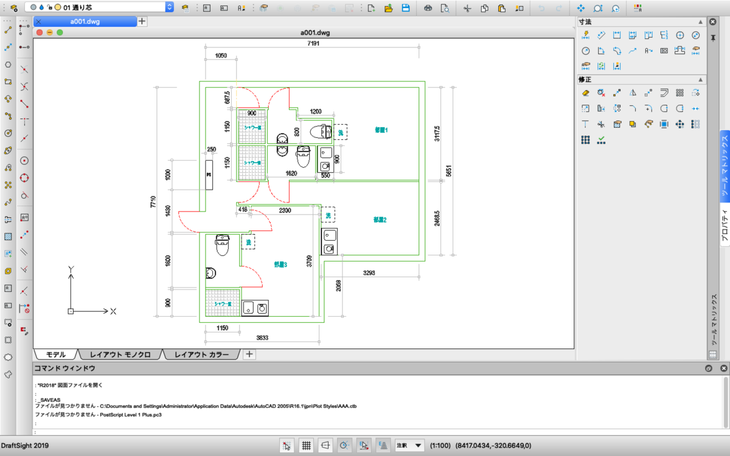Collapse the command window
Viewport: 730px width, 456px height.
tap(709, 368)
